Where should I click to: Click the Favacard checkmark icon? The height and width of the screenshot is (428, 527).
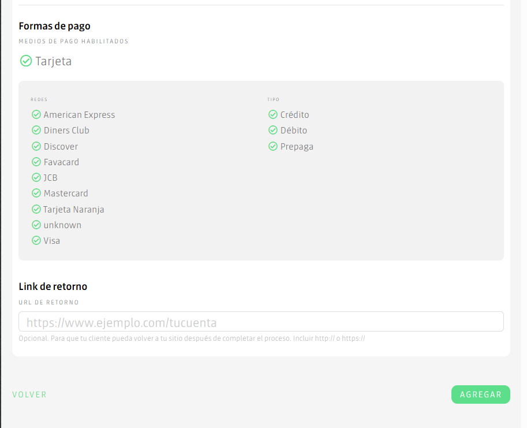(36, 162)
